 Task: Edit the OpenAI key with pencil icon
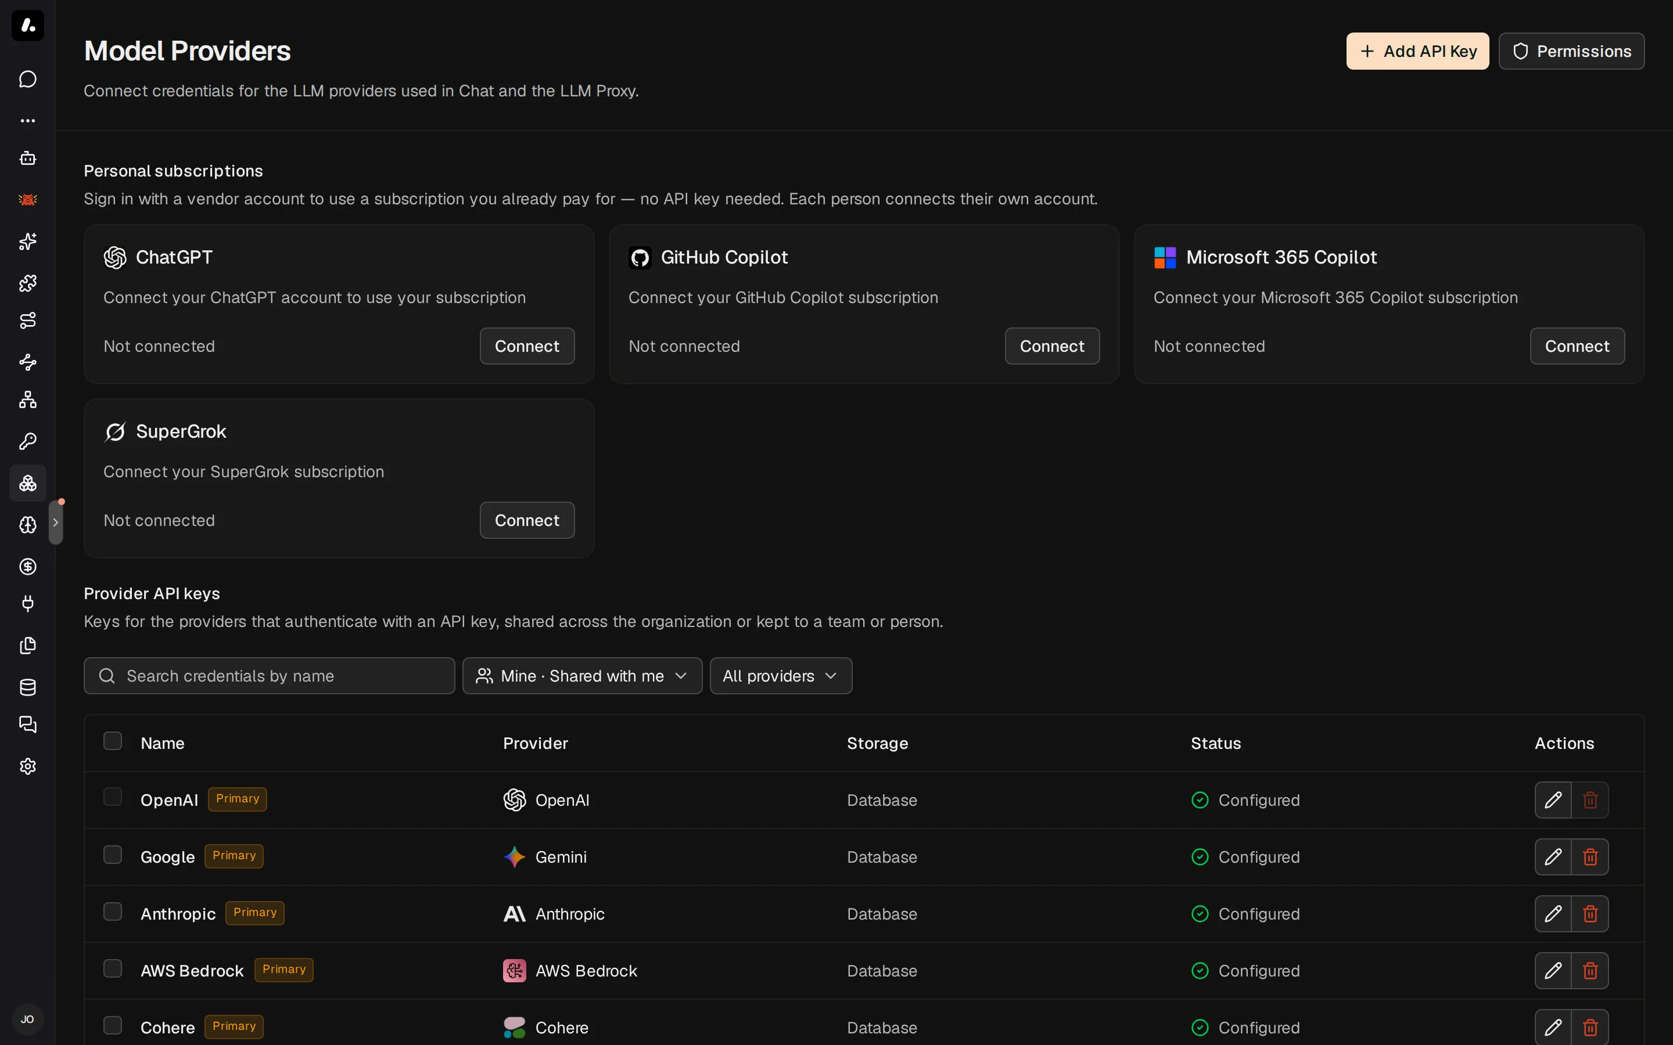point(1553,799)
